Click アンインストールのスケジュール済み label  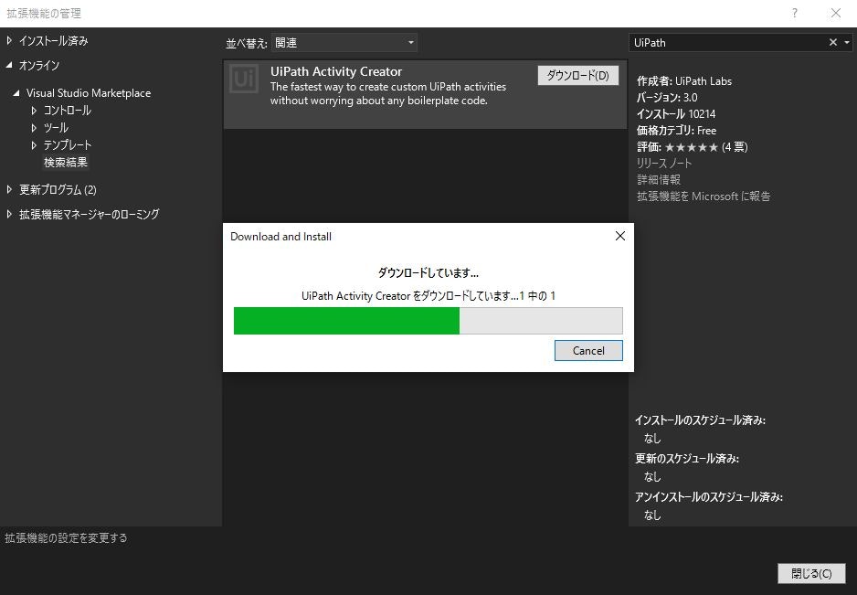[709, 496]
